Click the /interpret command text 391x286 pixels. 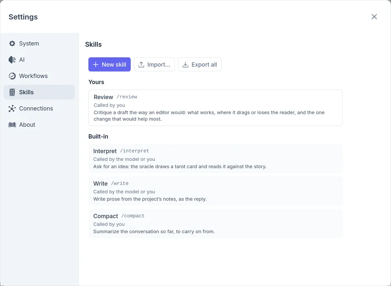click(x=135, y=151)
